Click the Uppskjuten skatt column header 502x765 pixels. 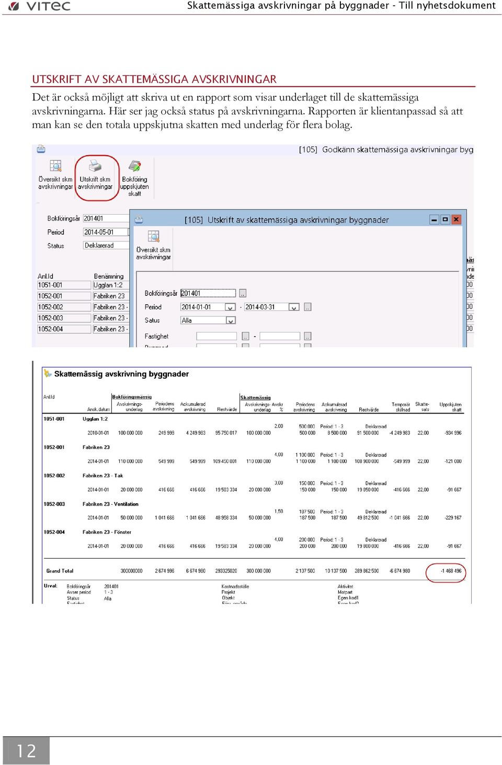(450, 407)
